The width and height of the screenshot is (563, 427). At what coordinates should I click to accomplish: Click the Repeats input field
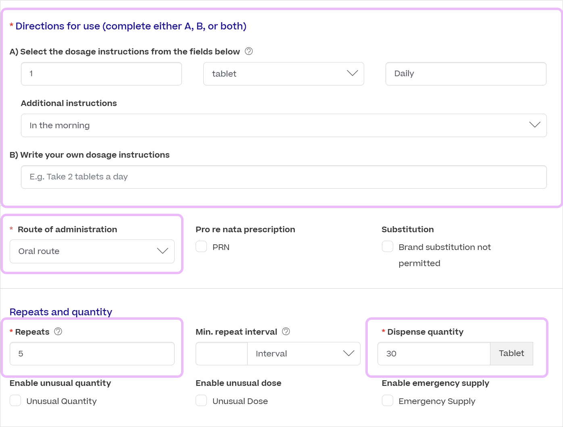click(x=92, y=354)
